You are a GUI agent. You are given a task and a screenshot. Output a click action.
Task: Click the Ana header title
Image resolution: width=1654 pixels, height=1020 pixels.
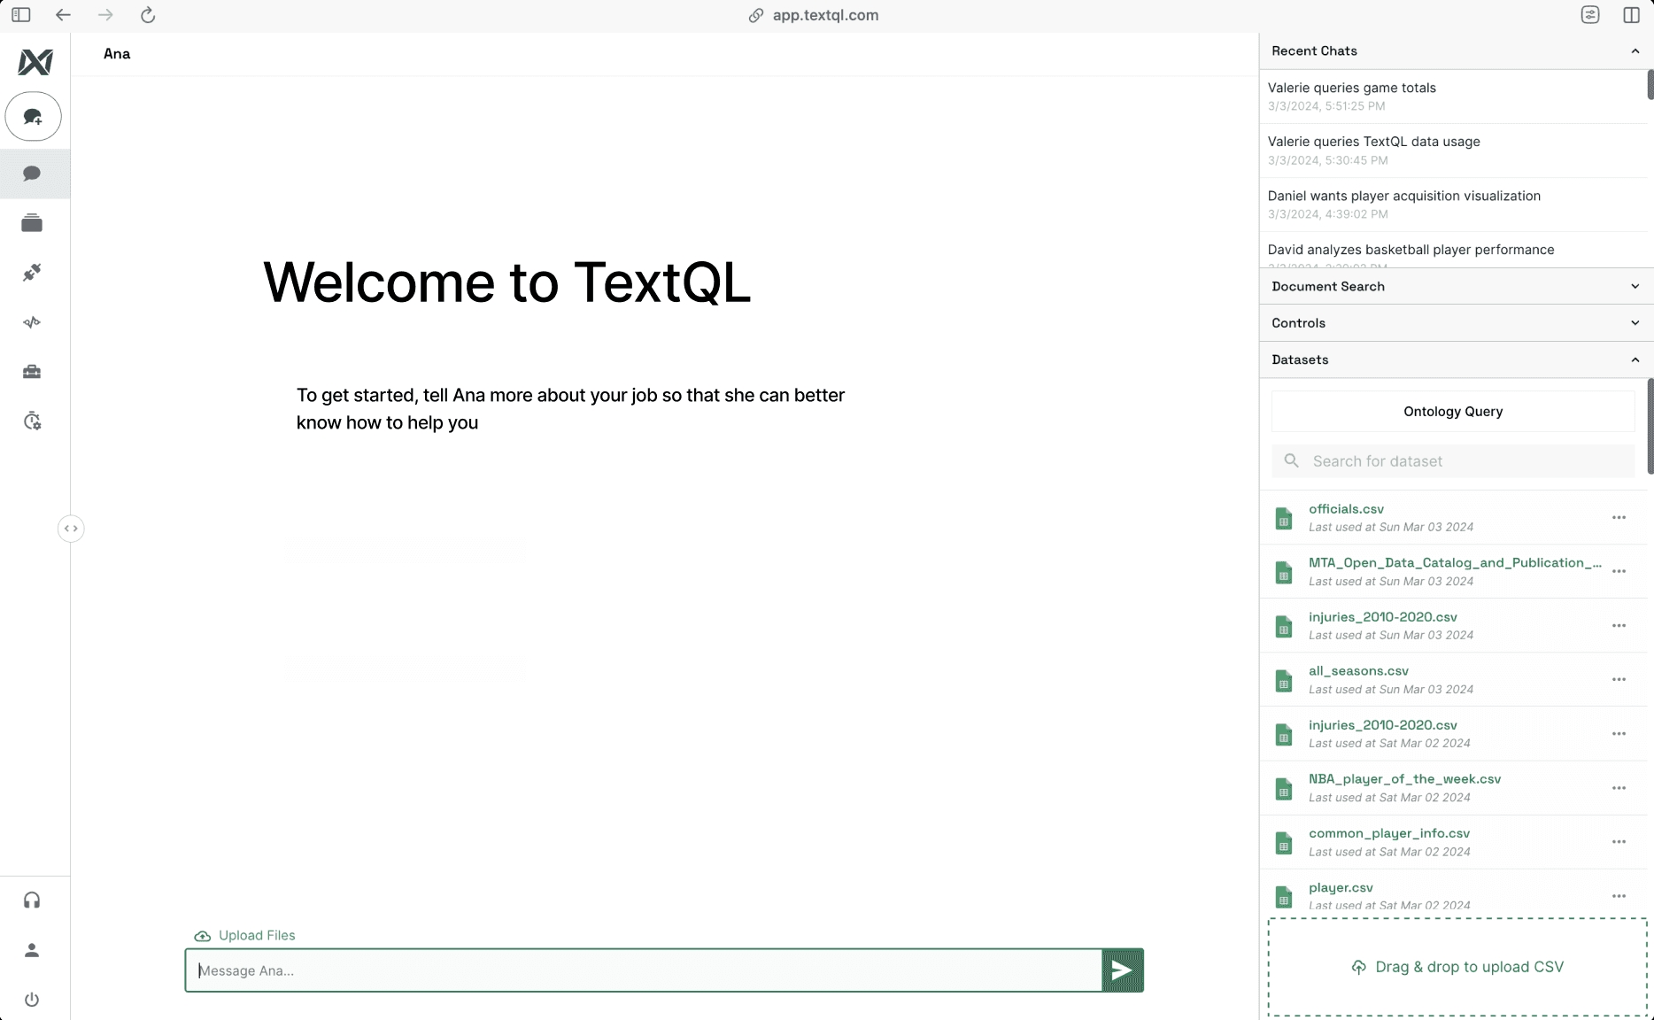[x=117, y=54]
